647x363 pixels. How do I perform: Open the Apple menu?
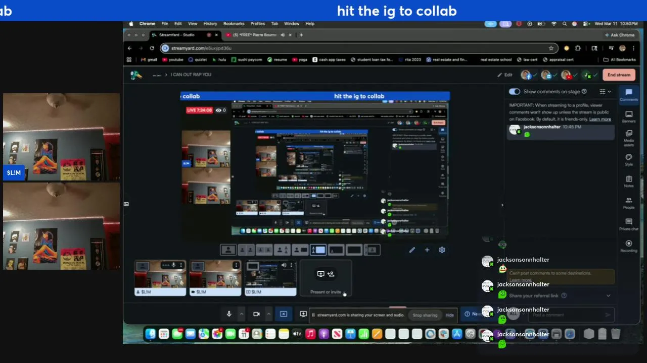pyautogui.click(x=131, y=24)
